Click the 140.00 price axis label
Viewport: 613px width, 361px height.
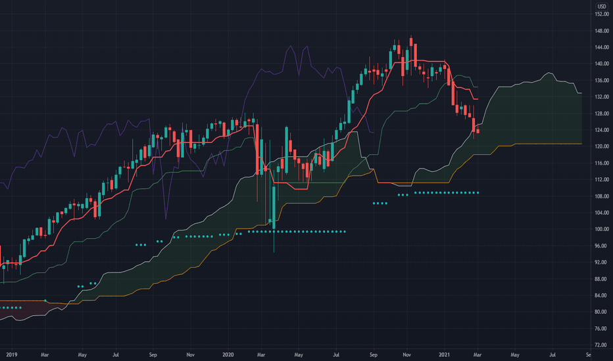pos(601,64)
